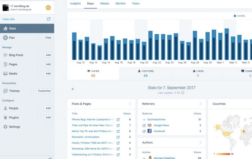Open Pages in the sidebar
This screenshot has width=252, height=159.
coord(13,64)
